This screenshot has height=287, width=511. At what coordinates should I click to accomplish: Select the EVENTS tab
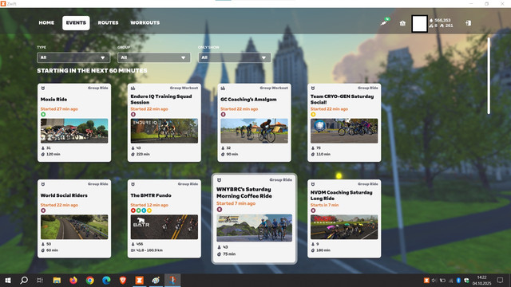click(x=76, y=23)
